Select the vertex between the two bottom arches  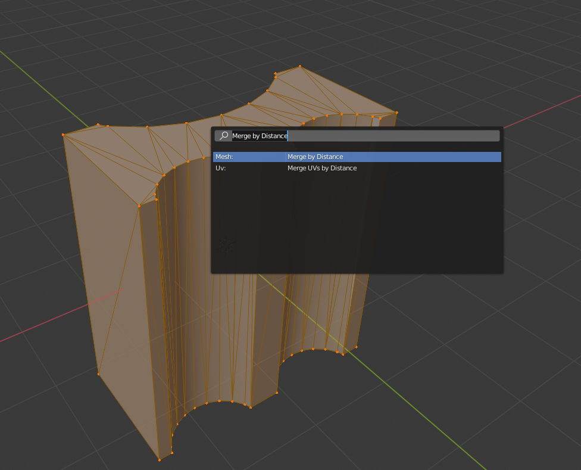(277, 393)
